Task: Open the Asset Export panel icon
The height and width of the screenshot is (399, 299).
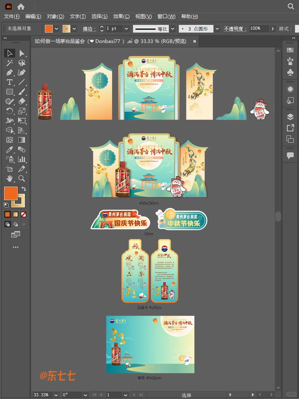Action: [x=290, y=128]
